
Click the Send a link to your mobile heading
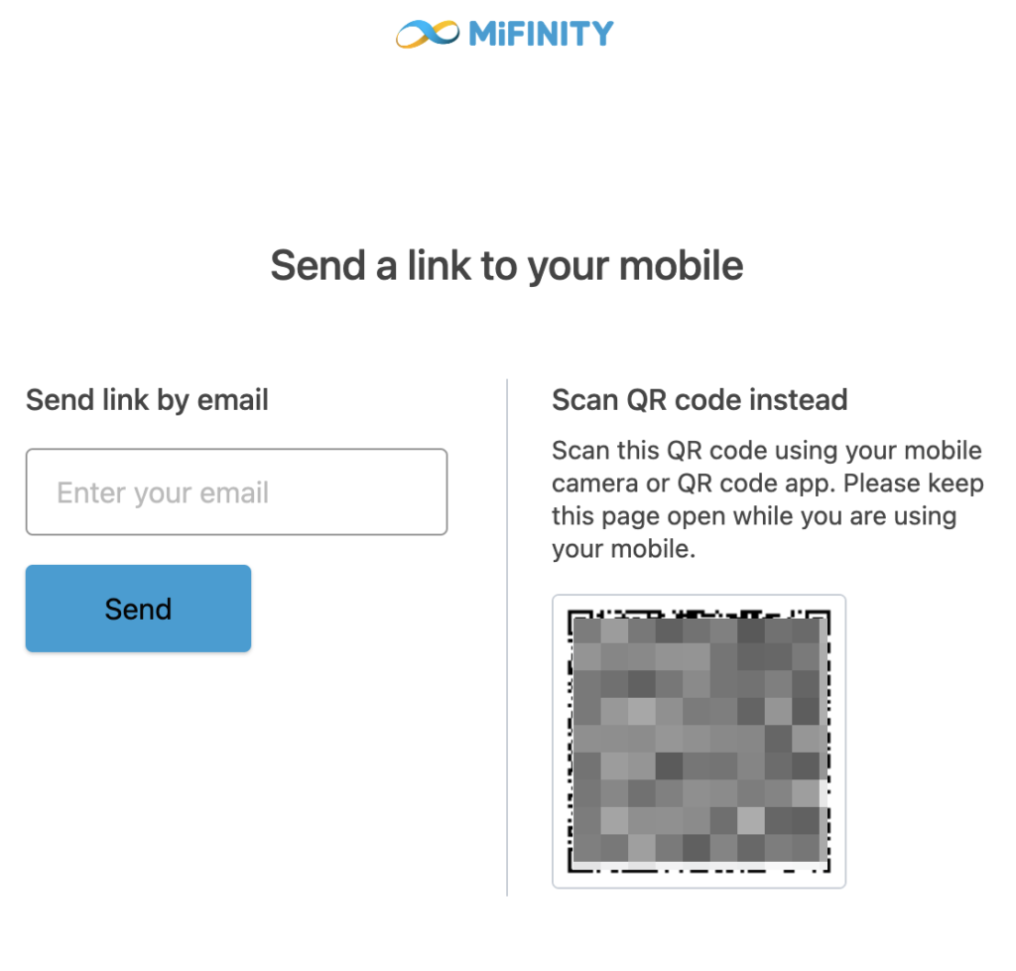507,266
